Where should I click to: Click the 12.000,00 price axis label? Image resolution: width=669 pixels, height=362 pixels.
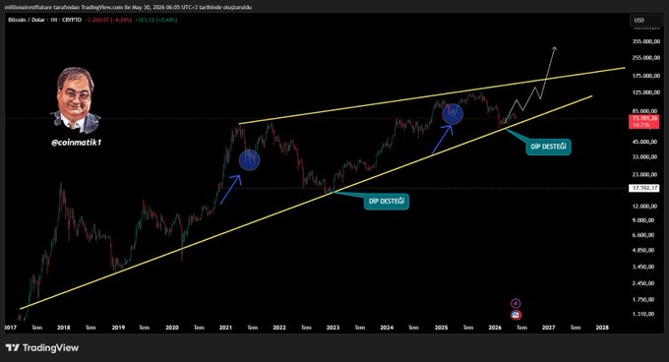(645, 207)
